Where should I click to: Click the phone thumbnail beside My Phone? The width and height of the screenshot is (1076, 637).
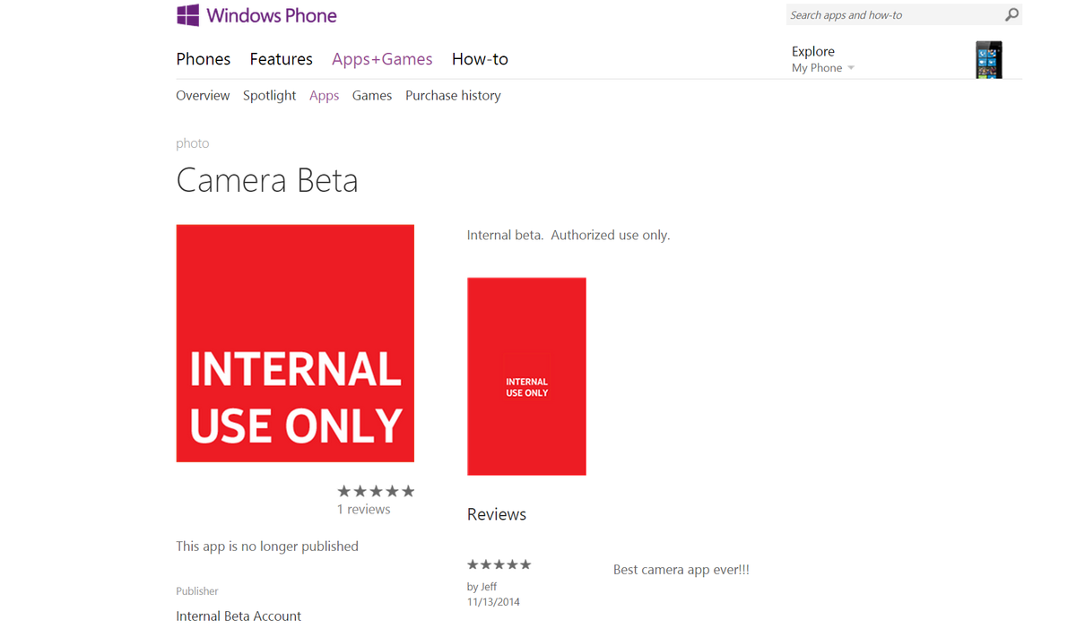pyautogui.click(x=989, y=59)
